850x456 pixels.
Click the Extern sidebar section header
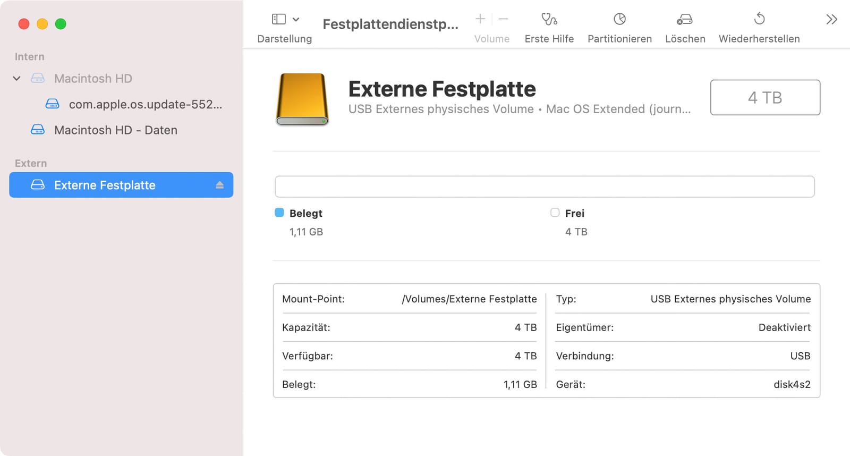point(31,163)
